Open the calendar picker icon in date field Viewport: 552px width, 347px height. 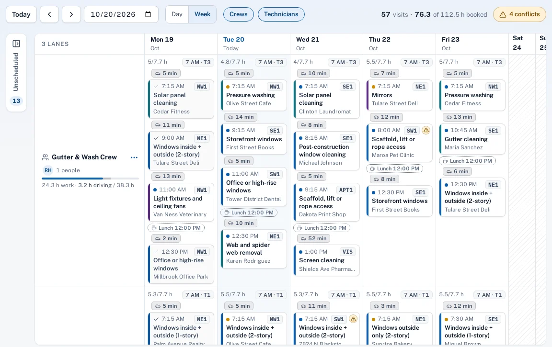tap(148, 14)
